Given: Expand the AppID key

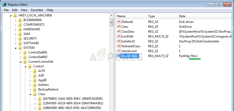Looking at the screenshot, I should (30, 80).
